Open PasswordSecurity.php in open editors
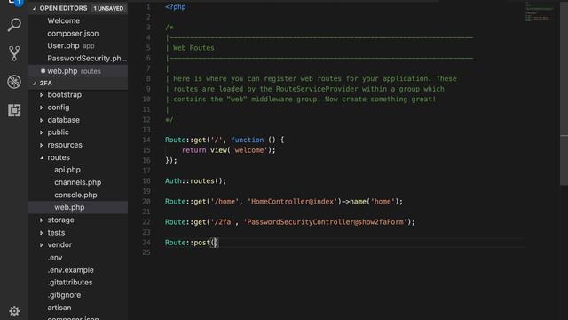568x320 pixels. [87, 59]
